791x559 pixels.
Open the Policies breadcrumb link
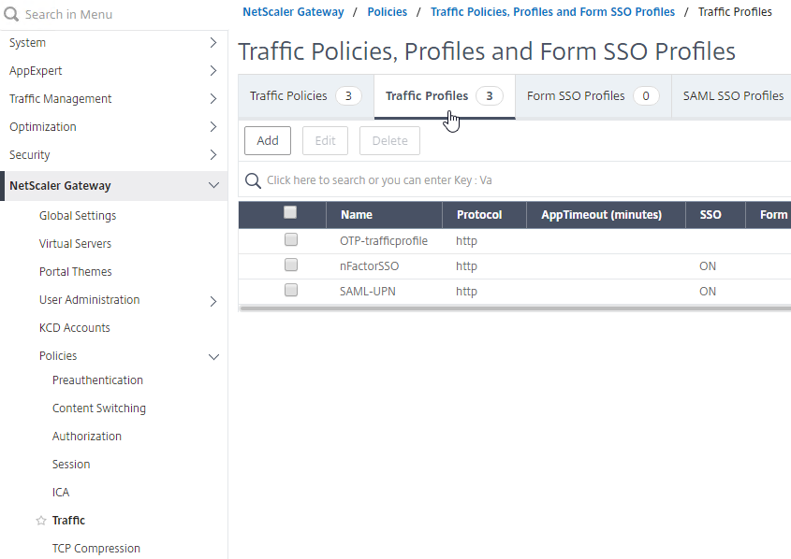click(387, 12)
